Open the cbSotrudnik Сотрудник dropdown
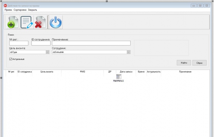214x137 pixels. [x=128, y=52]
